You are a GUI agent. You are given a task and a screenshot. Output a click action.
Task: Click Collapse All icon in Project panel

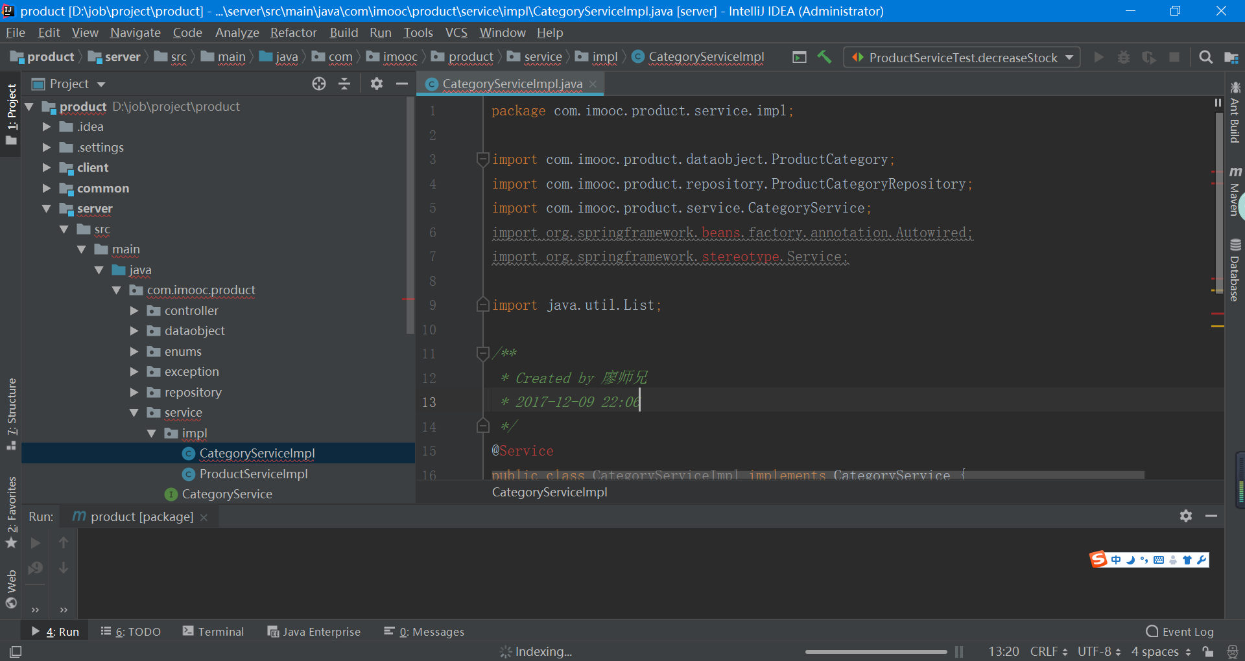tap(344, 84)
